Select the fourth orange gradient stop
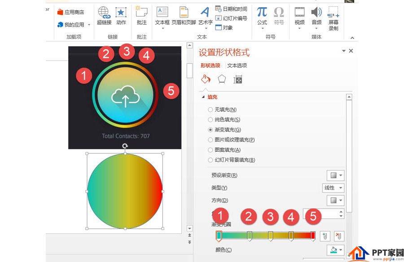Screen dimensions: 404x262 pyautogui.click(x=291, y=236)
